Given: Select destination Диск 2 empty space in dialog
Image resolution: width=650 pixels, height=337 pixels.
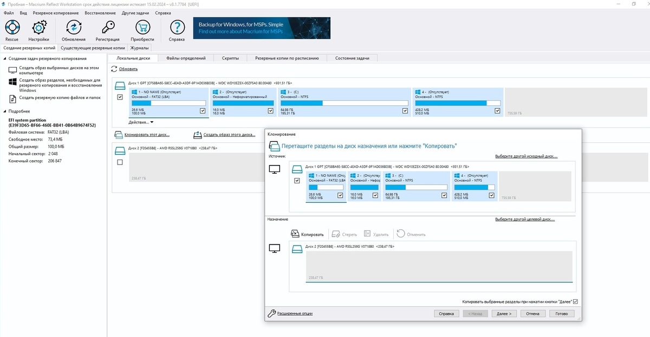Looking at the screenshot, I should (439, 266).
